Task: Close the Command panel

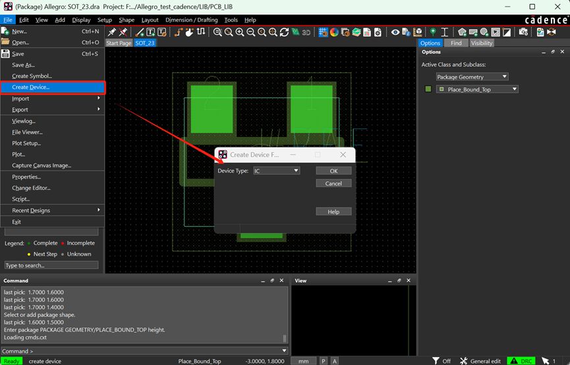Action: click(281, 281)
